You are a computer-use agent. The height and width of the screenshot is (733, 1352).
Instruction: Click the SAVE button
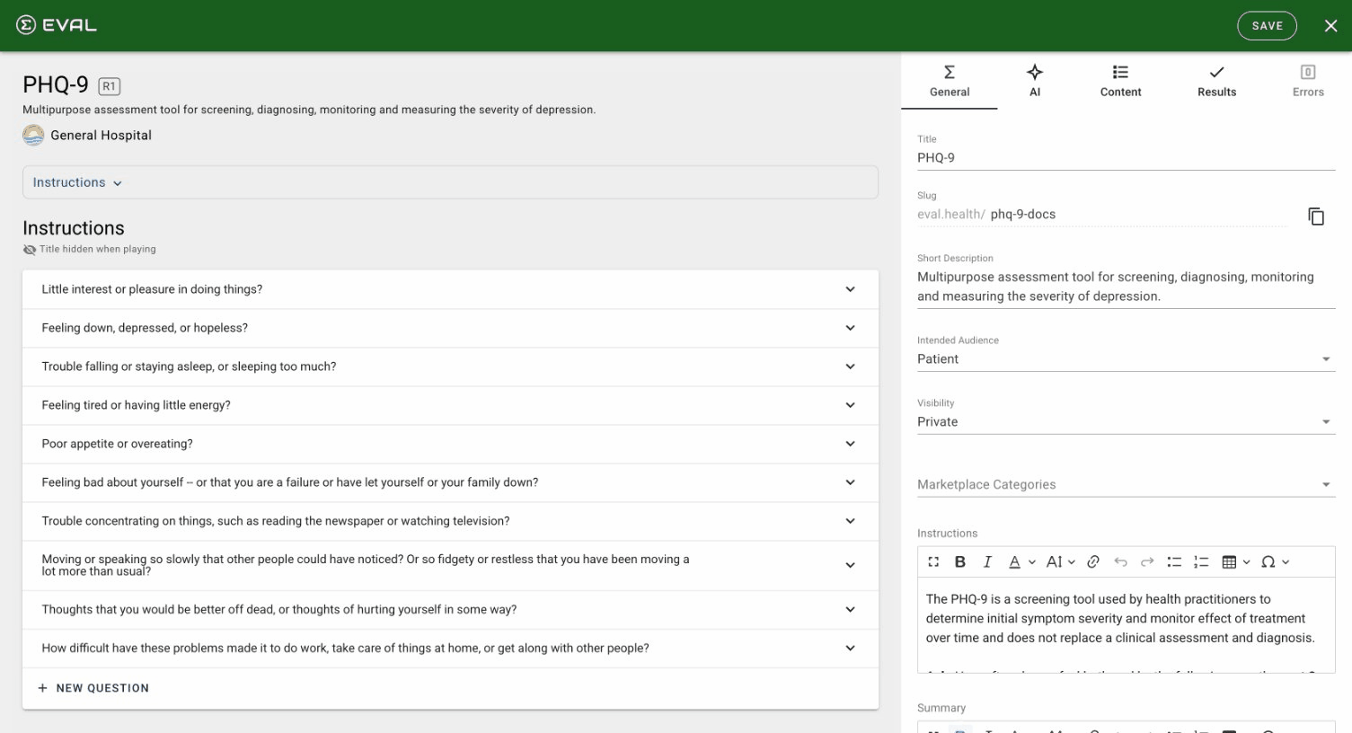(x=1267, y=25)
